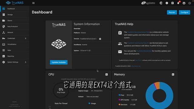Click the Platform Generic text

coord(80,33)
